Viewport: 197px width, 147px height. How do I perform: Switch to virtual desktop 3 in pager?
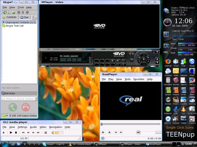[x=34, y=144]
